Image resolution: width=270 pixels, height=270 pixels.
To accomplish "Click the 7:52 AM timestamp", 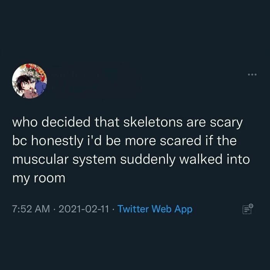I will click(x=31, y=209).
